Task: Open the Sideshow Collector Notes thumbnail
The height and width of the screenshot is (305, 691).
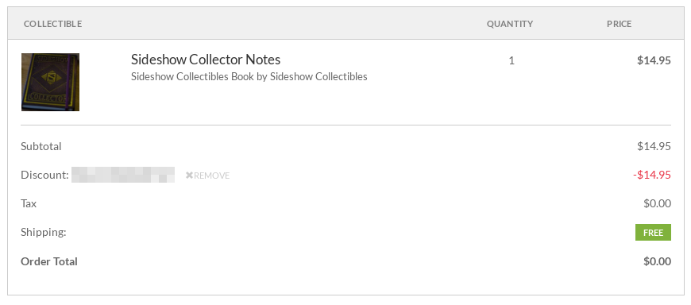Action: [x=50, y=82]
